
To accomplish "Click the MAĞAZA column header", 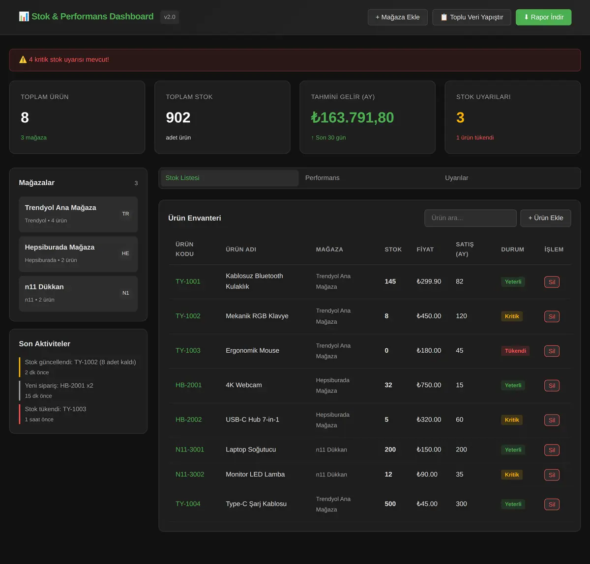I will (x=329, y=250).
